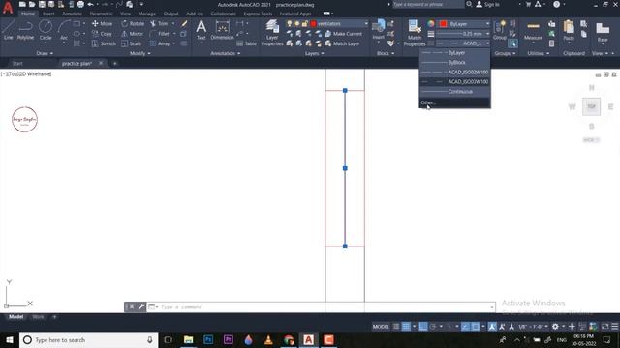Click the Undo arrow in quick access toolbar

coord(90,4)
